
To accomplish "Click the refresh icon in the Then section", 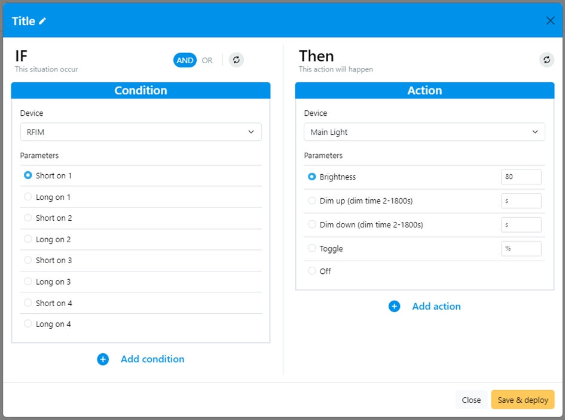I will tap(546, 60).
